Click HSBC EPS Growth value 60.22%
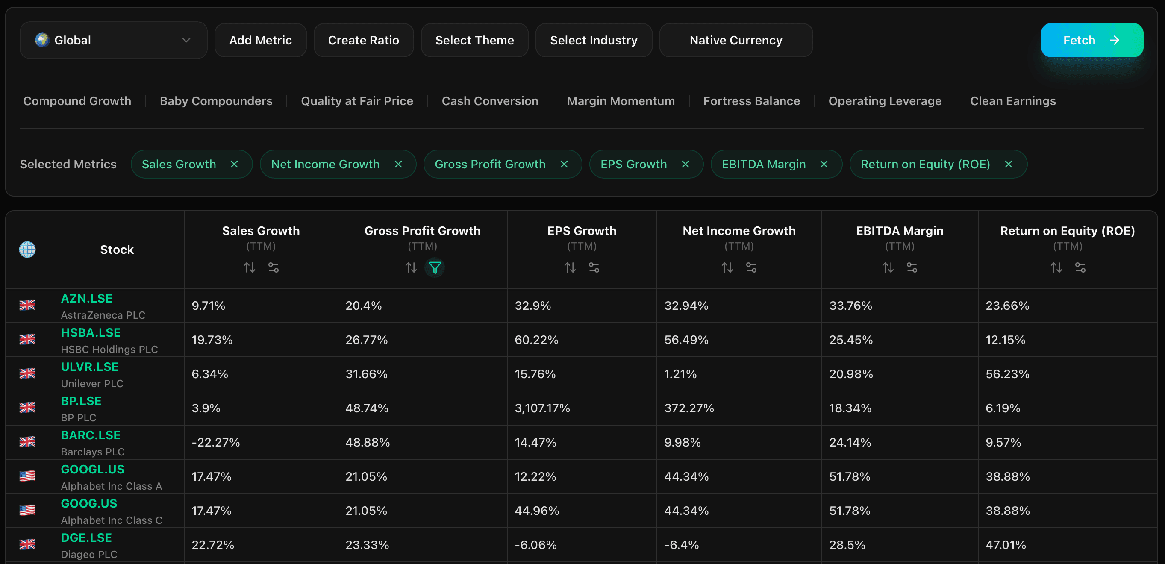Viewport: 1165px width, 564px height. 536,340
